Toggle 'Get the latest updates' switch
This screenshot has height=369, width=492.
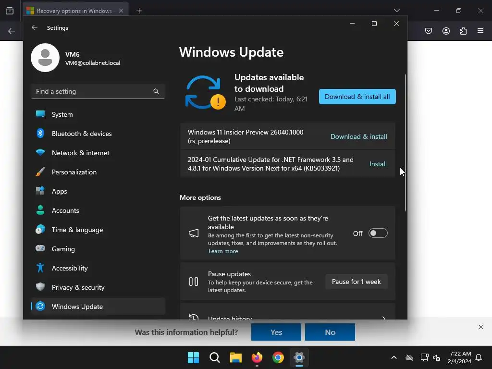378,234
